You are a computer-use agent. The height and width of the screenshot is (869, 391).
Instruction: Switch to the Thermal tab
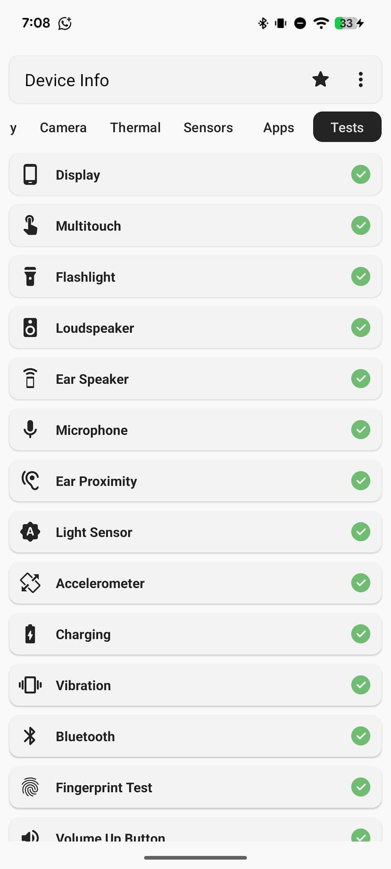135,128
